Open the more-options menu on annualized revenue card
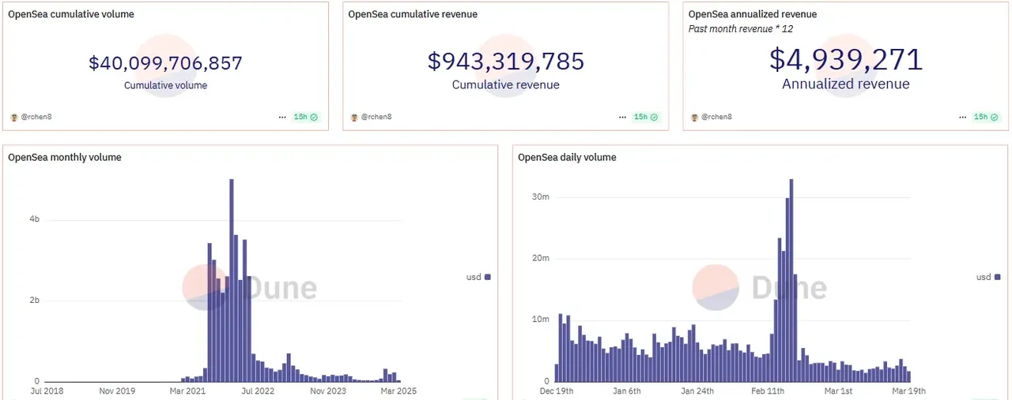 (x=962, y=117)
